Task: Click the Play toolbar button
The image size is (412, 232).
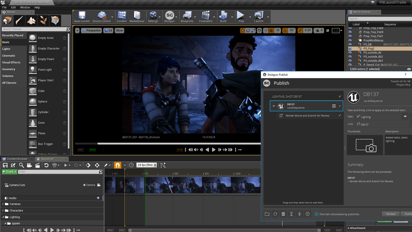Action: click(241, 17)
